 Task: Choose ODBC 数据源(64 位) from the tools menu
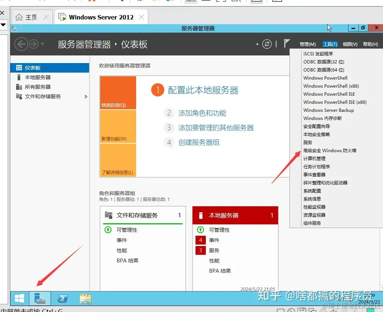tap(324, 70)
